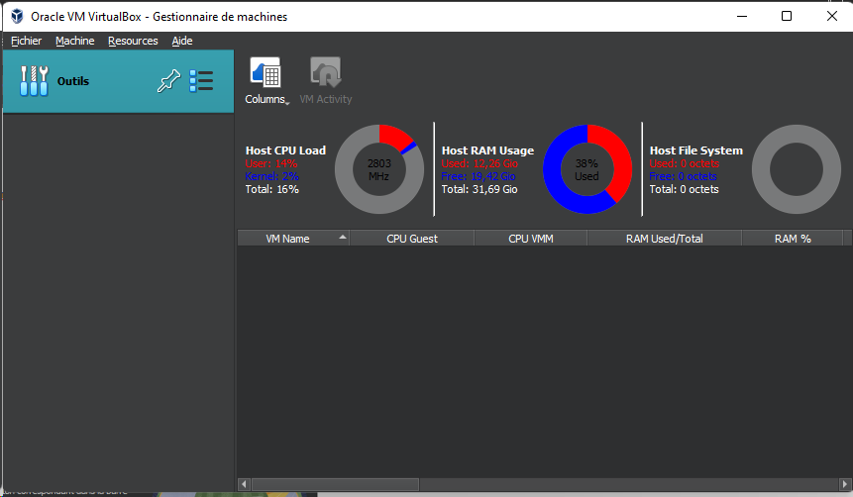The height and width of the screenshot is (497, 853).
Task: Click the 'User: 14%' value
Action: pos(271,163)
